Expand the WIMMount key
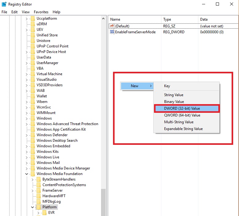239x216 pixels. pos(27,113)
